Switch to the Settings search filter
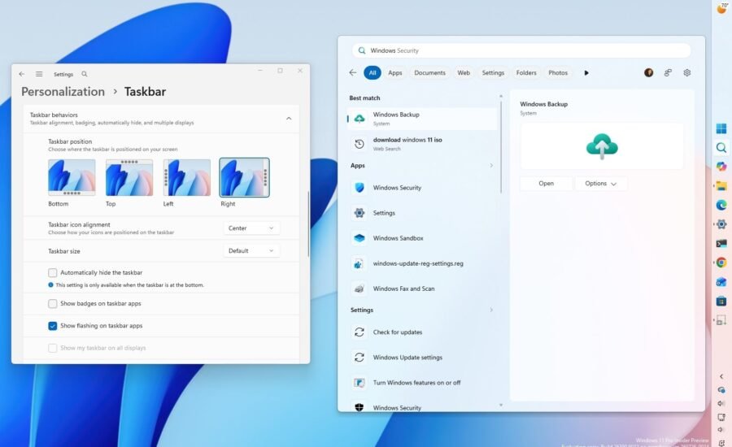Viewport: 732px width, 447px height. (493, 73)
